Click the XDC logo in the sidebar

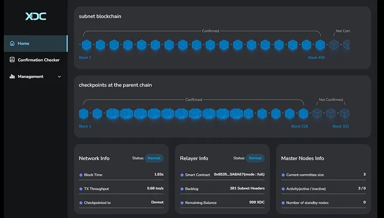coord(36,16)
